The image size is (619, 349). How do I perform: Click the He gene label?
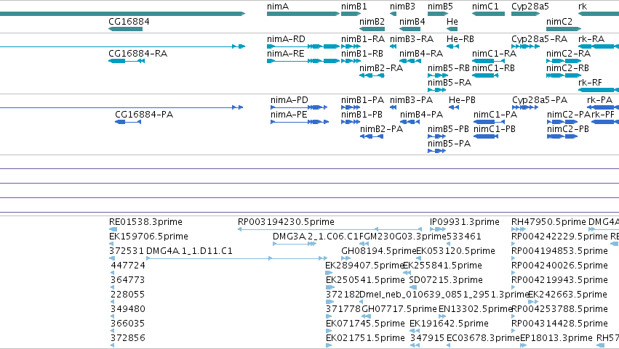click(x=452, y=21)
